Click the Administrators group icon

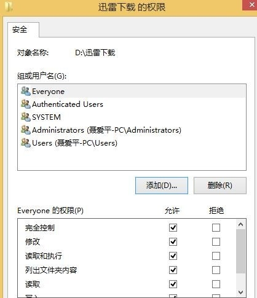[x=26, y=130]
